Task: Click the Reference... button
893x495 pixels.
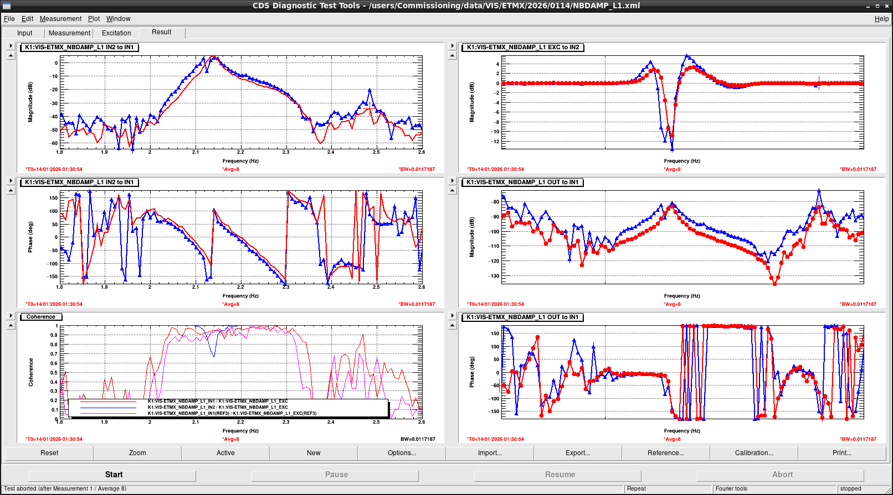Action: [x=666, y=453]
